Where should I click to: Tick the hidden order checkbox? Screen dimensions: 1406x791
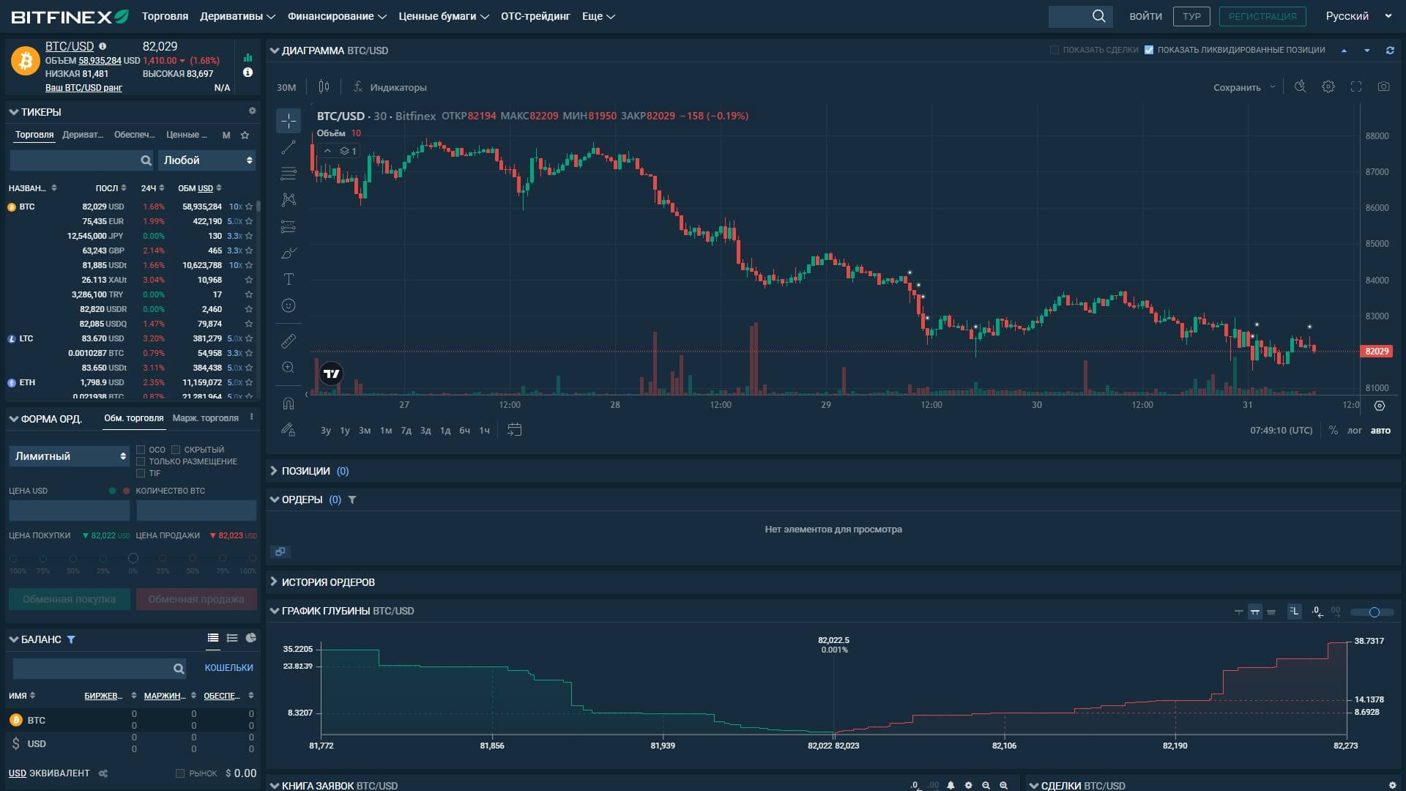[x=176, y=450]
